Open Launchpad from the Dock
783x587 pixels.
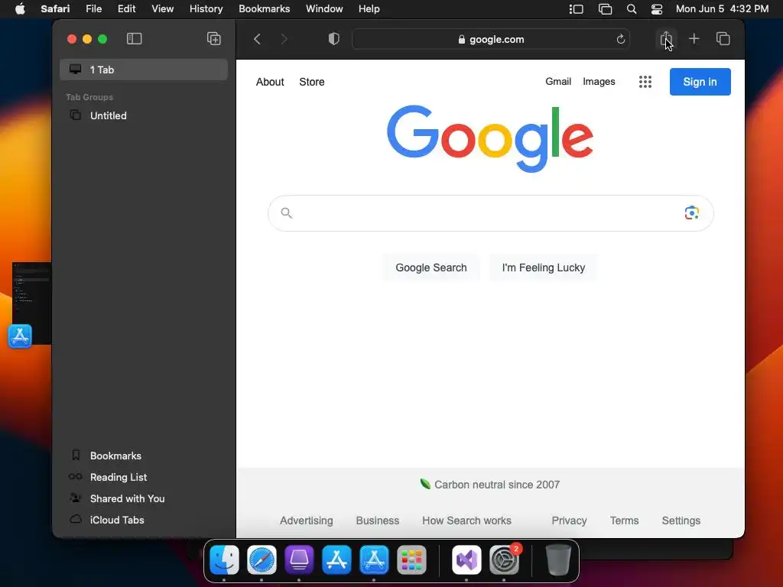(411, 559)
